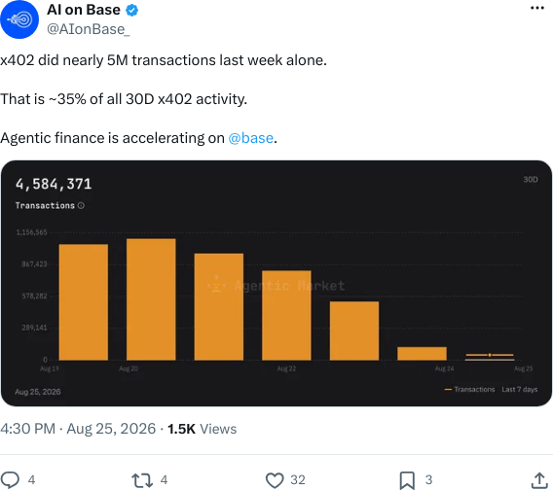The height and width of the screenshot is (490, 553).
Task: Open the share upload icon
Action: click(x=539, y=480)
